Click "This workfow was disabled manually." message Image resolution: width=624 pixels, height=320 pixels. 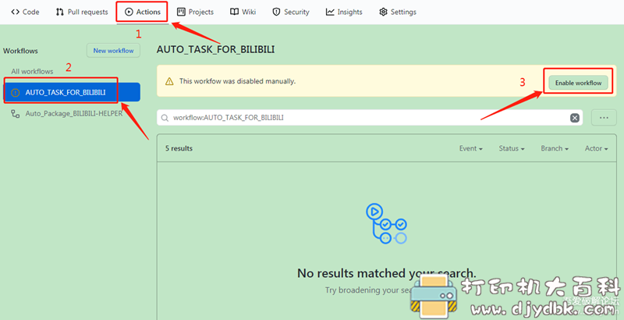(x=237, y=81)
